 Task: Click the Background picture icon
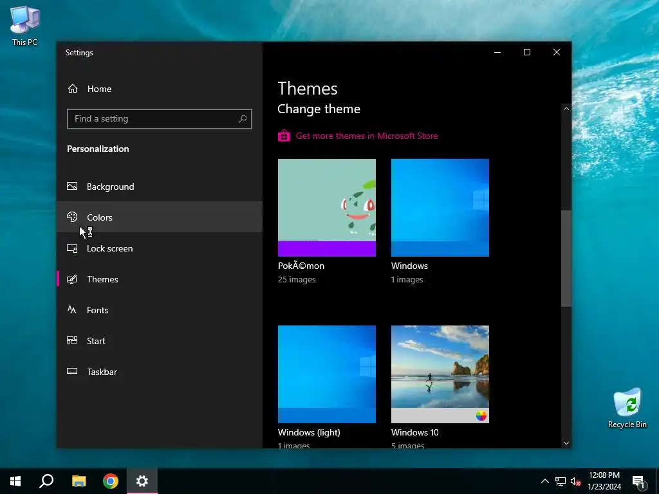[x=72, y=186]
